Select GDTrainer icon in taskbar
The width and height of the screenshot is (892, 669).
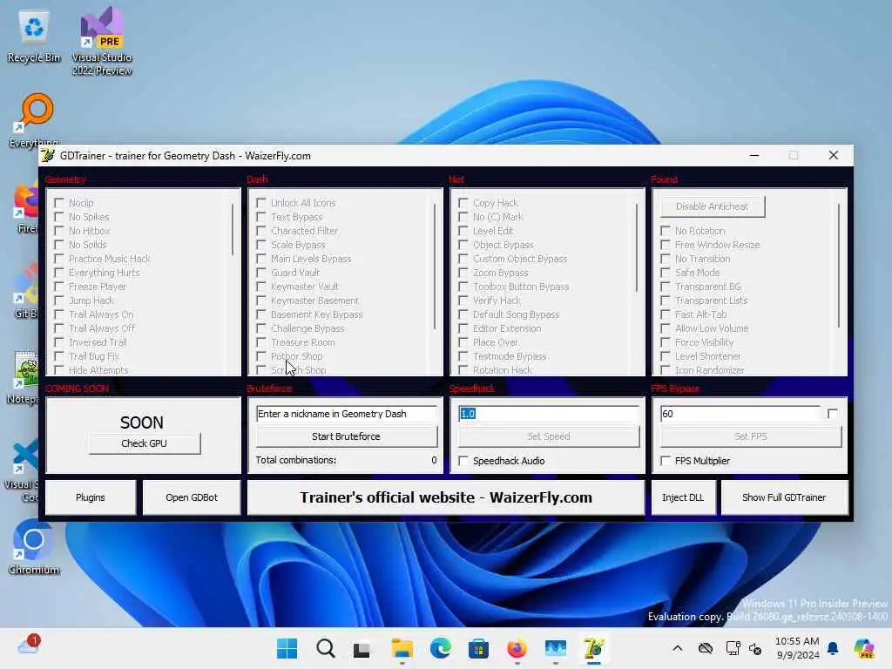(x=593, y=648)
